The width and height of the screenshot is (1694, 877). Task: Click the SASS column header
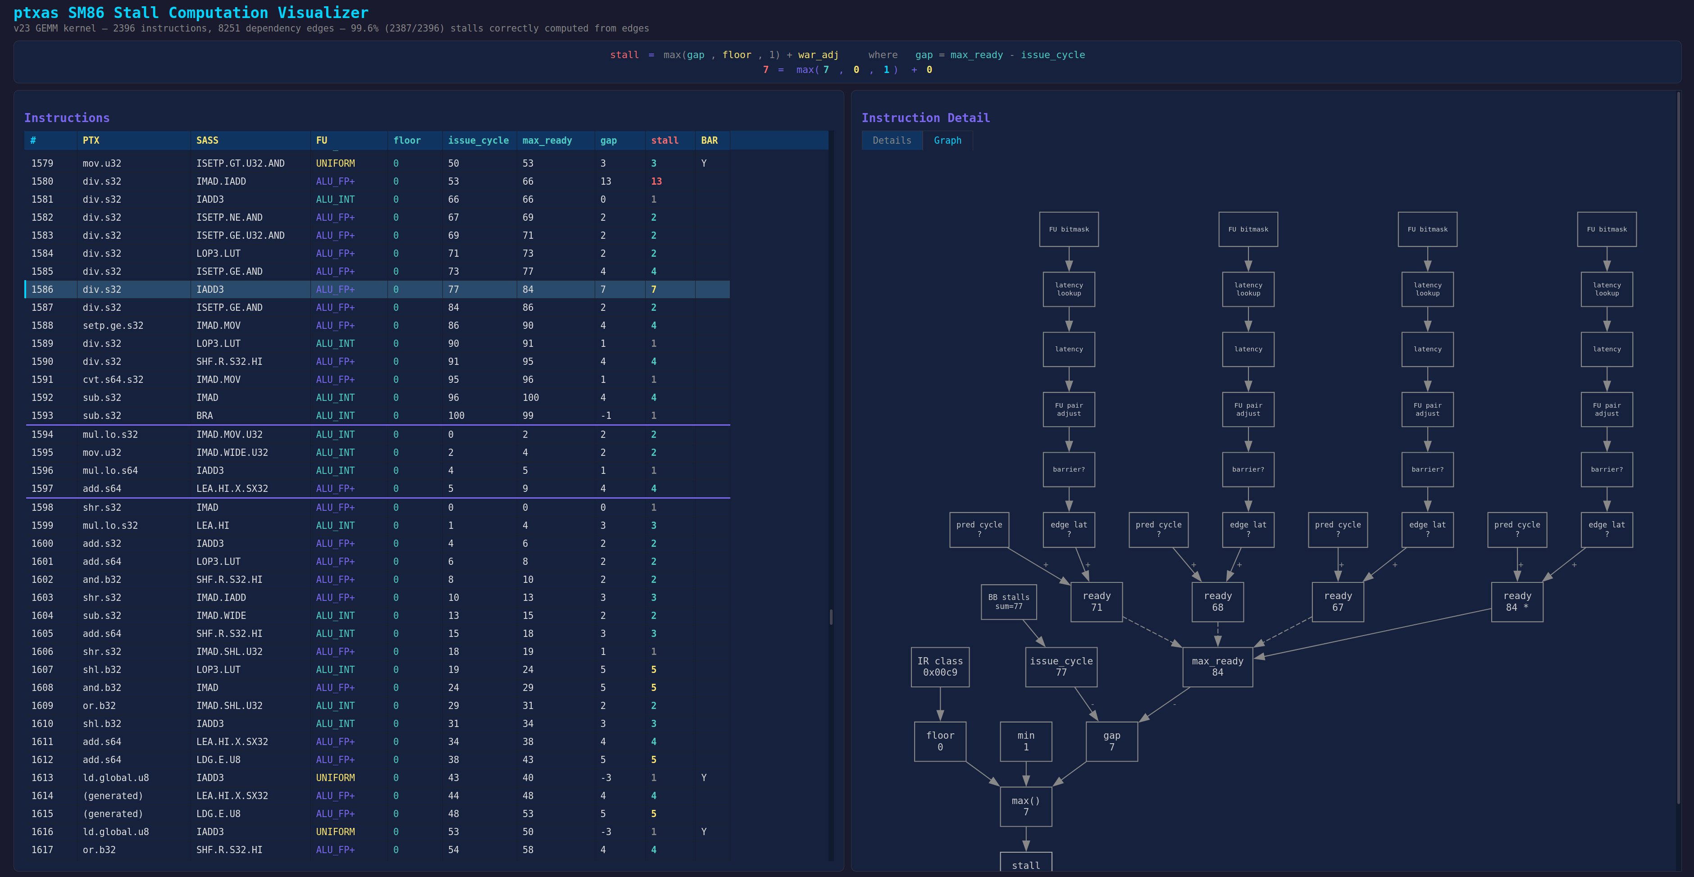(207, 141)
